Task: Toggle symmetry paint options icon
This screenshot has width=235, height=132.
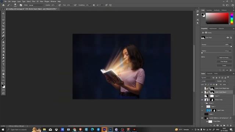Action: 111,5
